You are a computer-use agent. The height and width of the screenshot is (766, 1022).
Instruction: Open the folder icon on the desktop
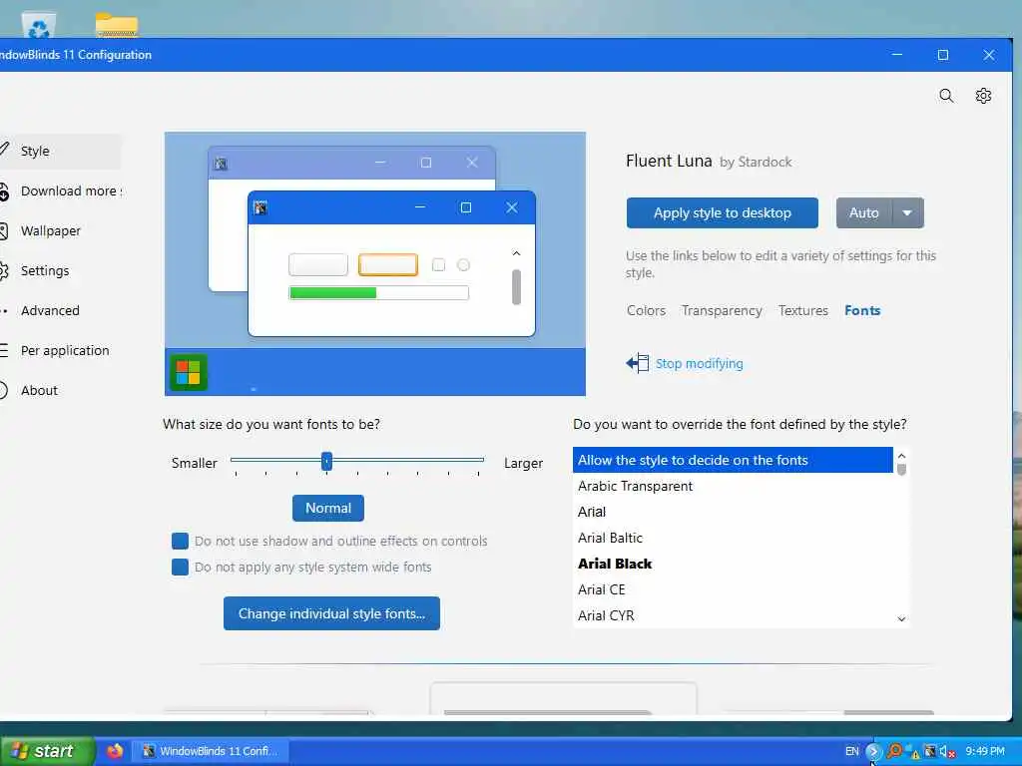click(117, 25)
